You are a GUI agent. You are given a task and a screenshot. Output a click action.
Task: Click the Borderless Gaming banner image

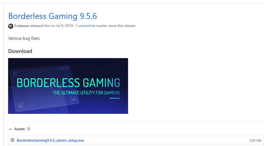pyautogui.click(x=68, y=86)
